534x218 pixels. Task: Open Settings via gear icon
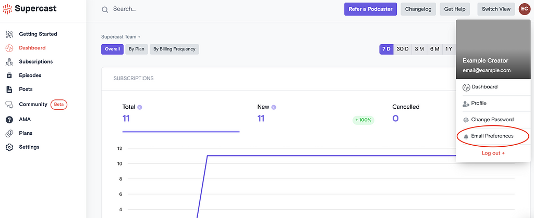pos(9,147)
